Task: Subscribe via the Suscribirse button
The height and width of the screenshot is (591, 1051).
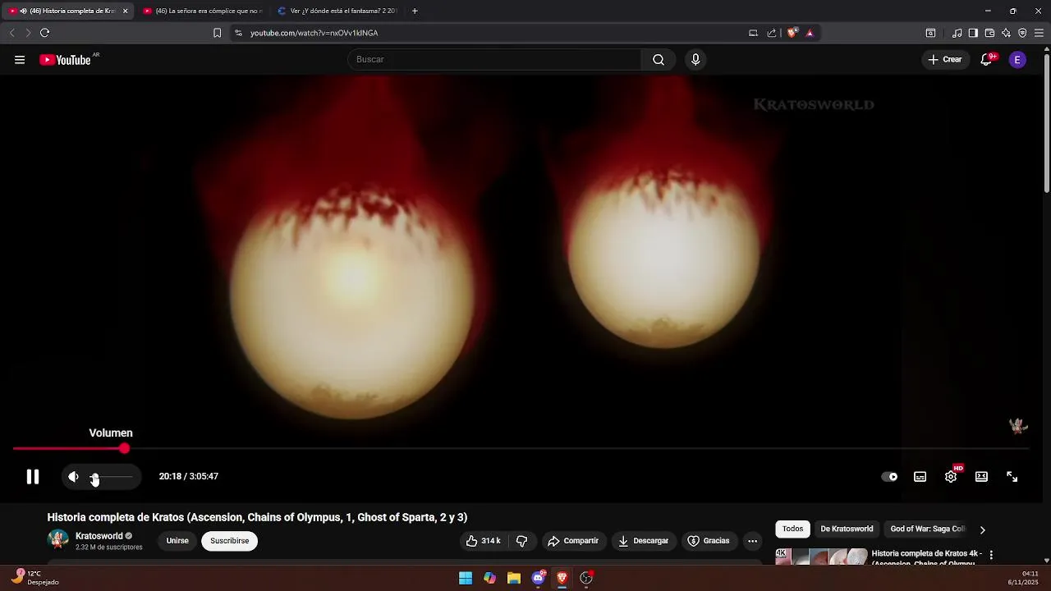Action: [x=230, y=541]
